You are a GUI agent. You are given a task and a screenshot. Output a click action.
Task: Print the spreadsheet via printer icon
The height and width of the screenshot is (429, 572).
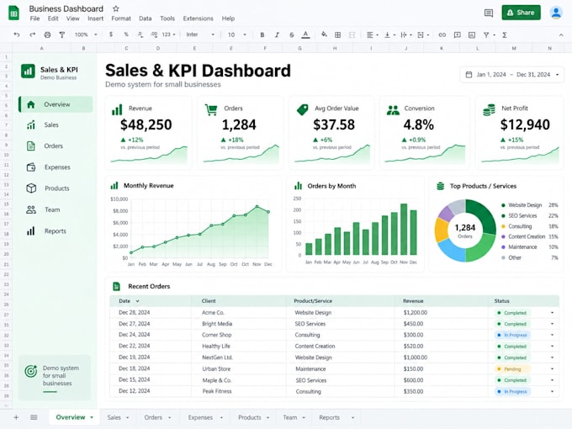pos(47,34)
